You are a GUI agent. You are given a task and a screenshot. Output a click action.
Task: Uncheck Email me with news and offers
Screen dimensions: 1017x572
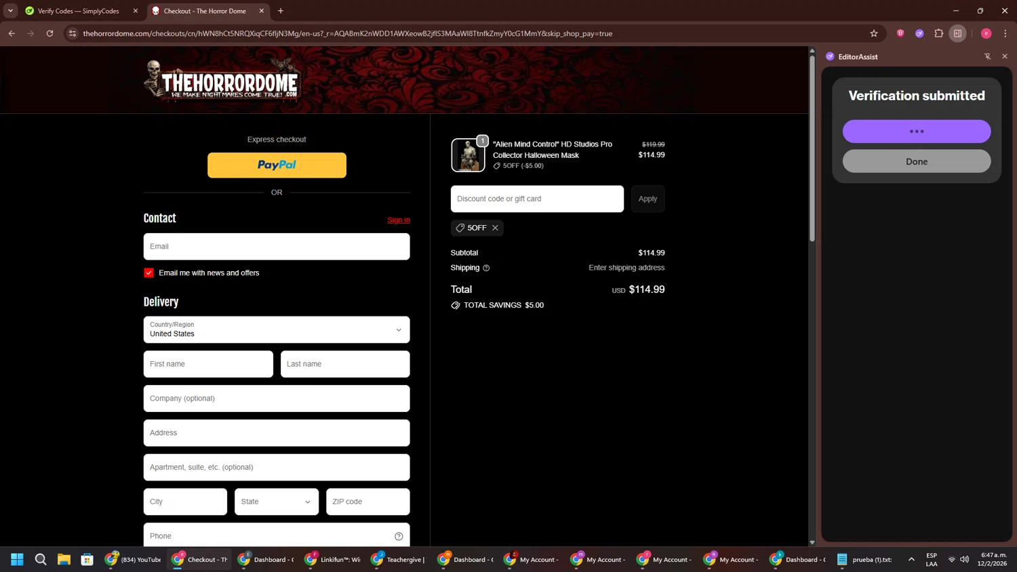click(x=149, y=272)
